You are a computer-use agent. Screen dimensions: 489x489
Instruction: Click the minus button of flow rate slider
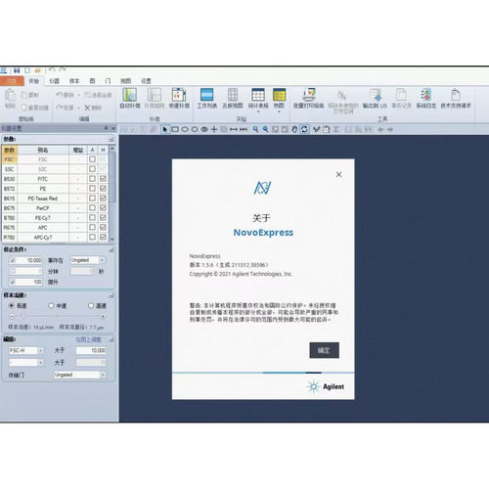pyautogui.click(x=12, y=316)
